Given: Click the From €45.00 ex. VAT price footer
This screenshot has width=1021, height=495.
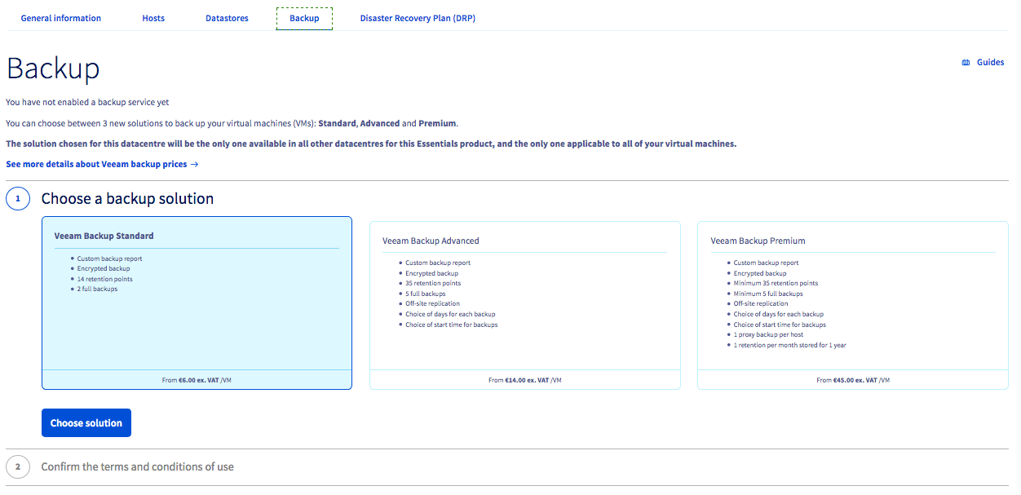Looking at the screenshot, I should click(852, 380).
